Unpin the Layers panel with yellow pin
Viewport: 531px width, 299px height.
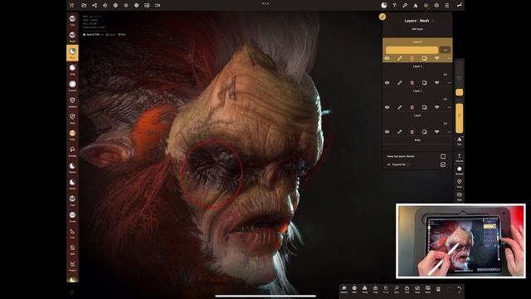(x=382, y=17)
